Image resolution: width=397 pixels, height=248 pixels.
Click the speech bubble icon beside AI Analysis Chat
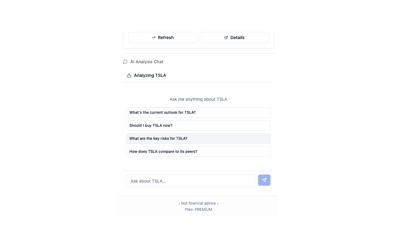click(x=125, y=62)
